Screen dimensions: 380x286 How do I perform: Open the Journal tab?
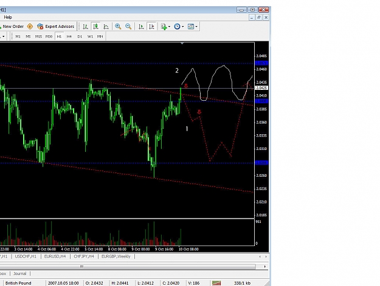(x=19, y=274)
